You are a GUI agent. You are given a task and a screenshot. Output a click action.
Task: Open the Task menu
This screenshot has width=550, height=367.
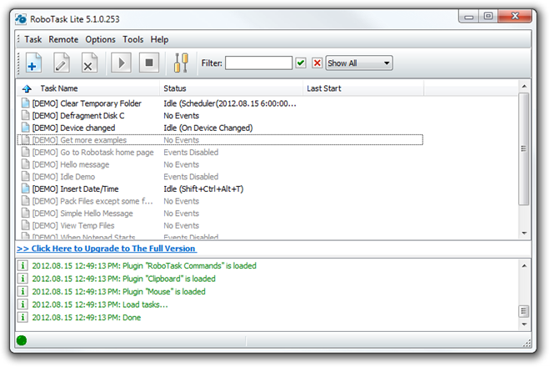pyautogui.click(x=33, y=39)
